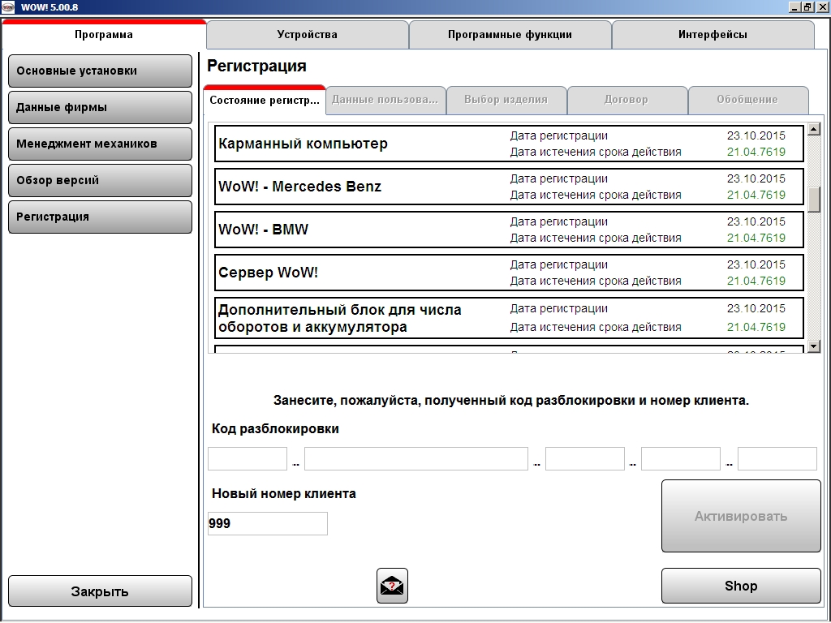Select the Карманный компьютер entry
Viewport: 831px width, 623px height.
coord(510,144)
